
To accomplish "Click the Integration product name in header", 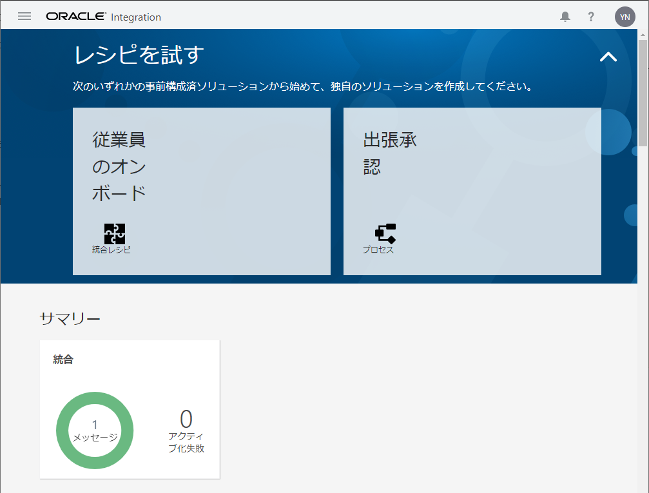I will pos(136,17).
